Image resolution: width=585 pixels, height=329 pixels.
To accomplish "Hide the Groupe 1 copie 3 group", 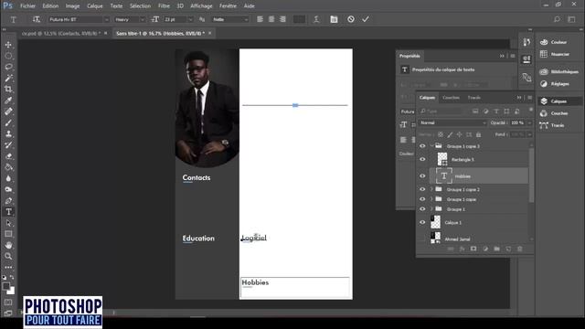I will (x=422, y=146).
